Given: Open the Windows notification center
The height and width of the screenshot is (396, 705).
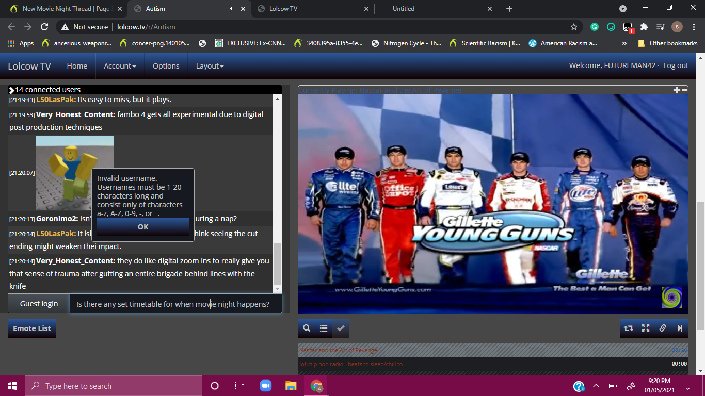Looking at the screenshot, I should pyautogui.click(x=688, y=386).
